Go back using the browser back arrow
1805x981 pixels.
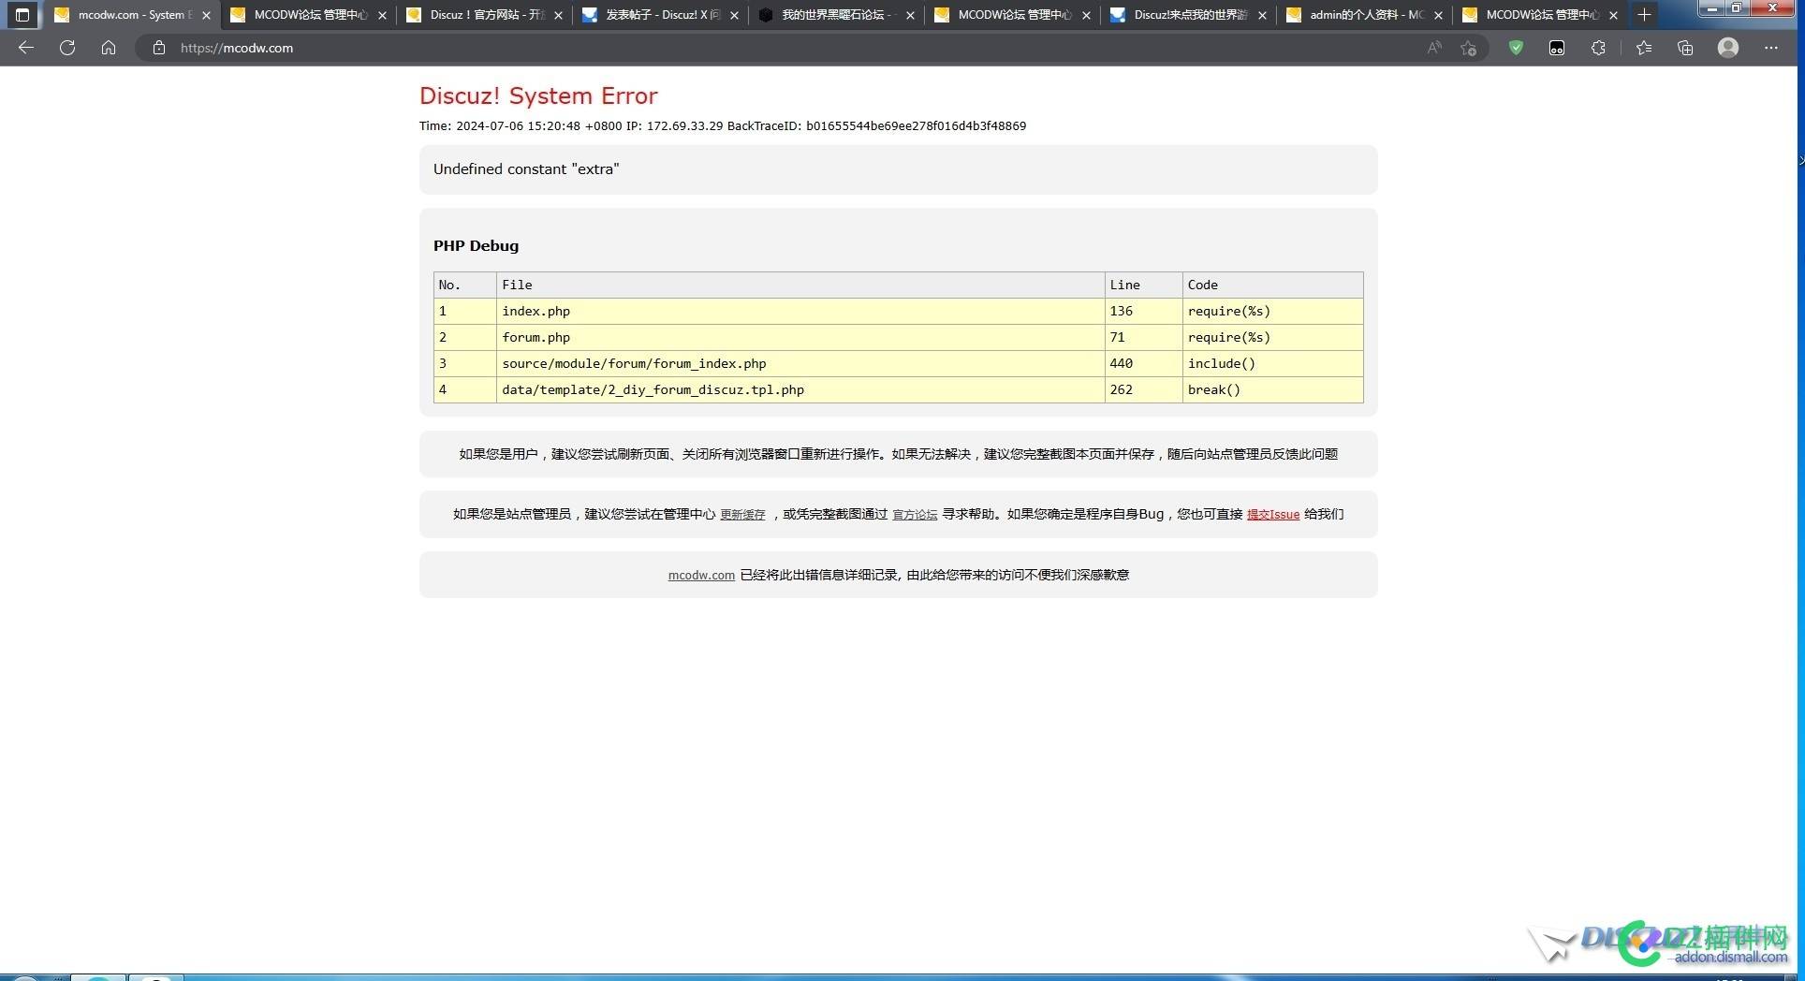[26, 48]
